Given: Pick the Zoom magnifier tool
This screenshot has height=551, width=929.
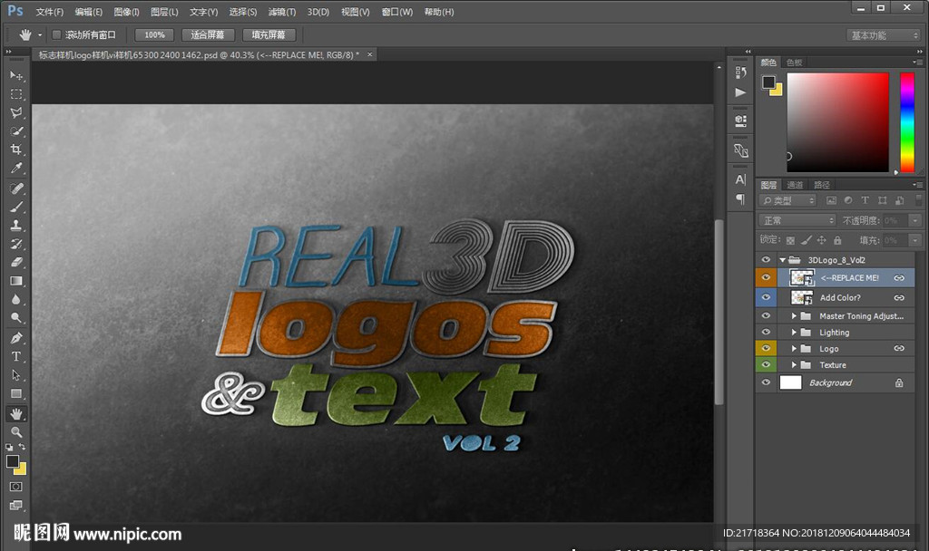Looking at the screenshot, I should coord(16,432).
